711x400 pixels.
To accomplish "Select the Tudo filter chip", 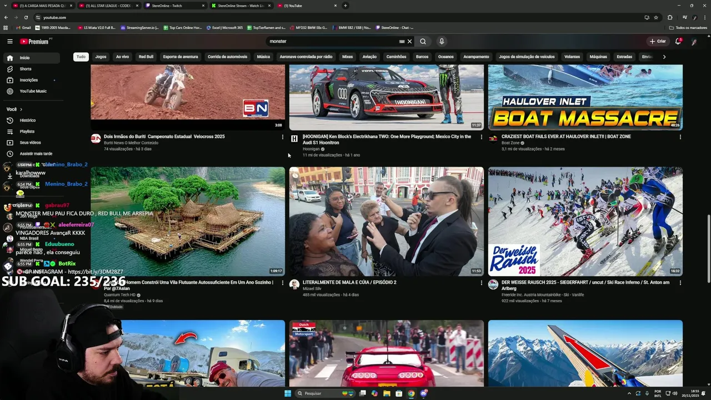I will pos(81,57).
